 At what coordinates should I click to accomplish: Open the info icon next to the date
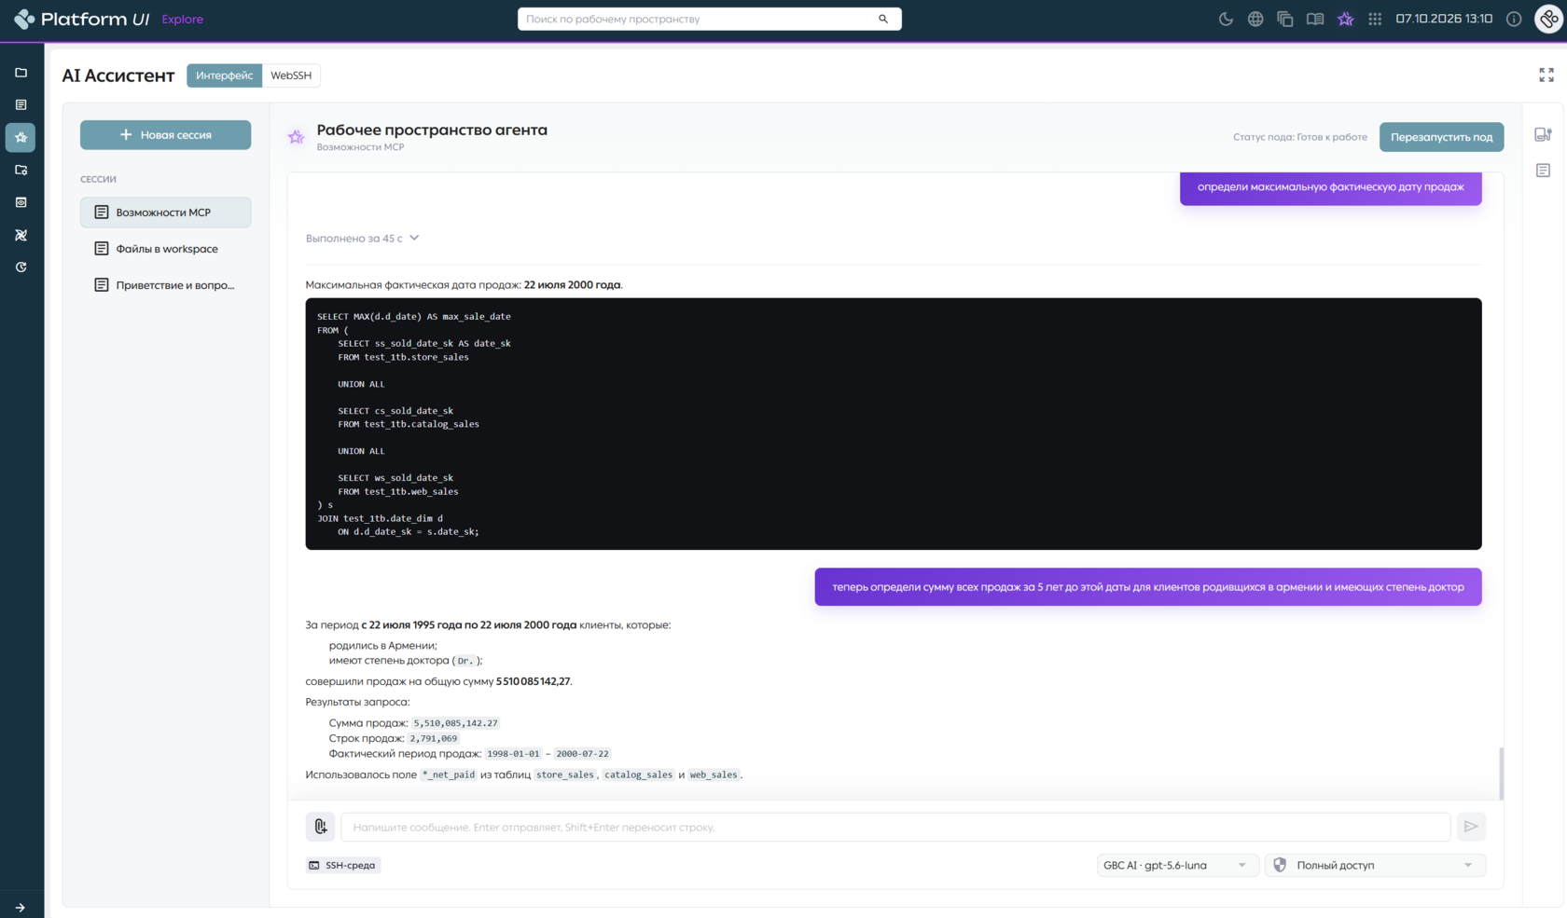[x=1514, y=19]
